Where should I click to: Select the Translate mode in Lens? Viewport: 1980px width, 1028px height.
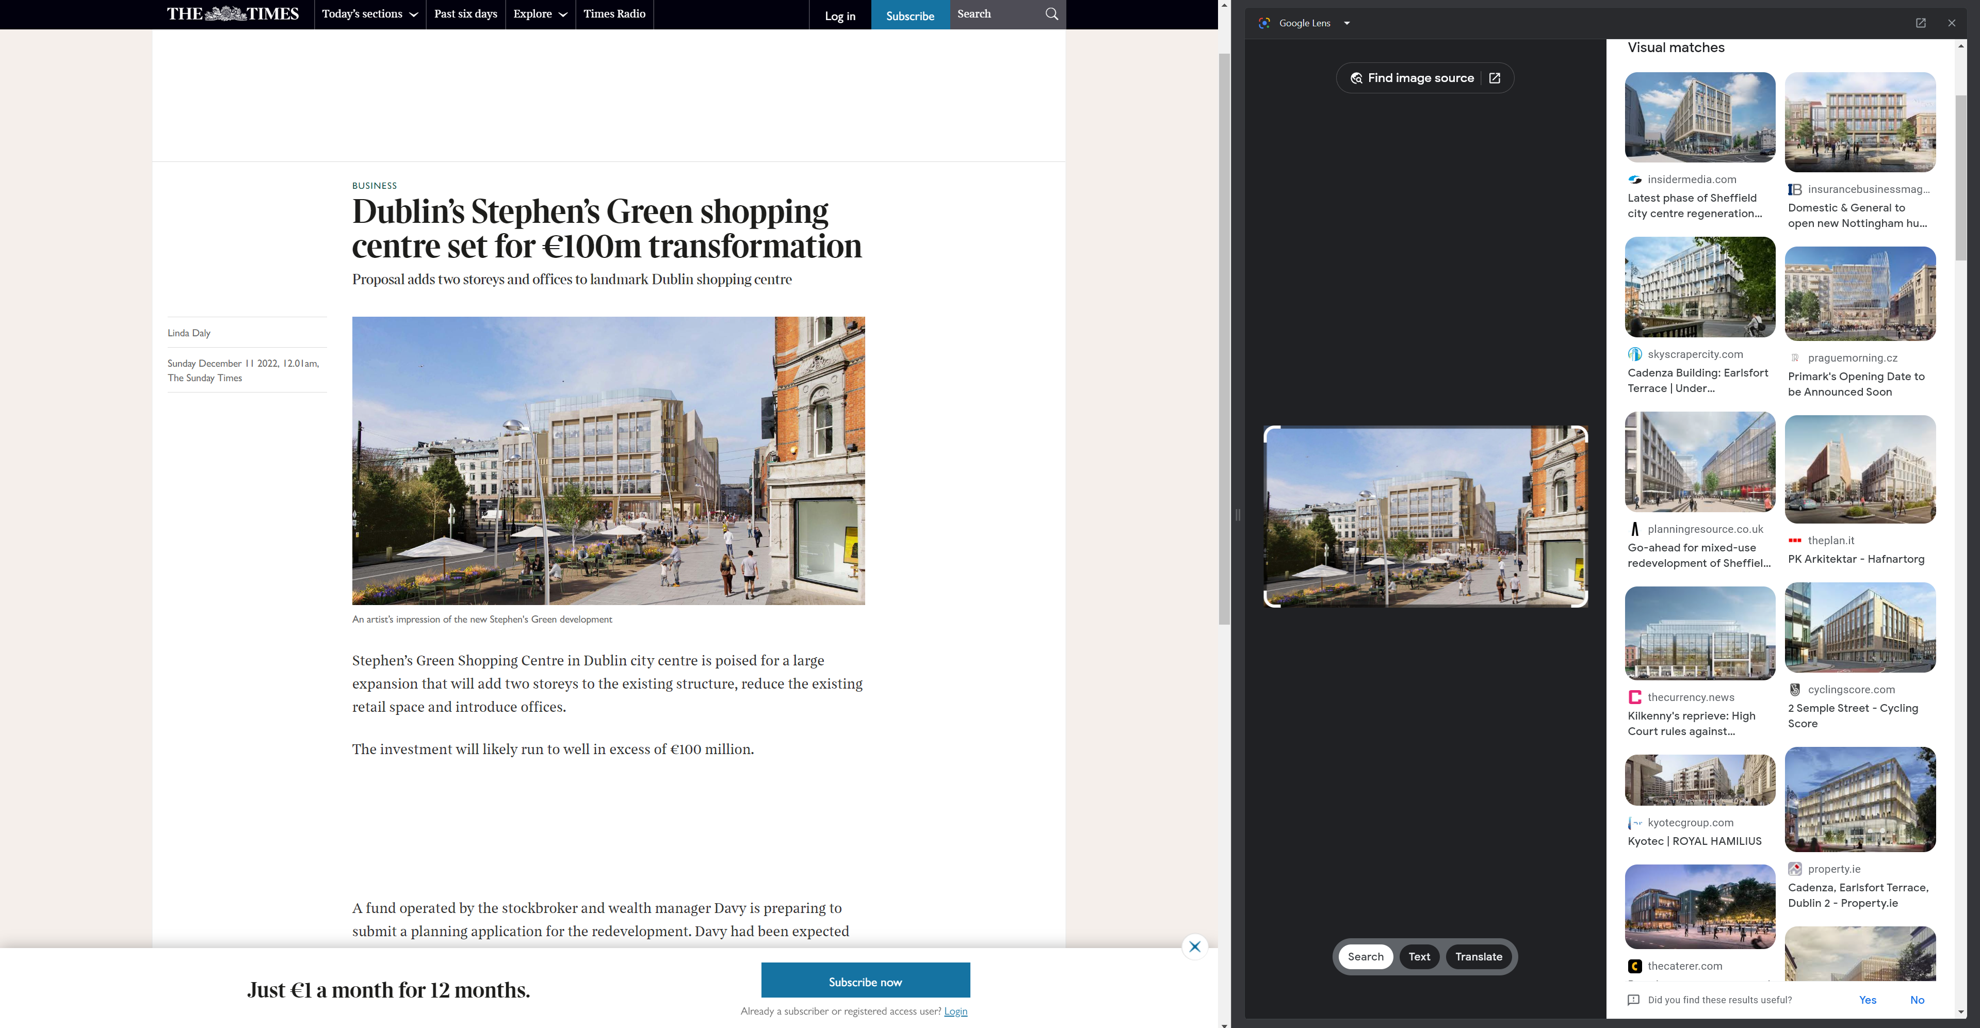tap(1478, 956)
